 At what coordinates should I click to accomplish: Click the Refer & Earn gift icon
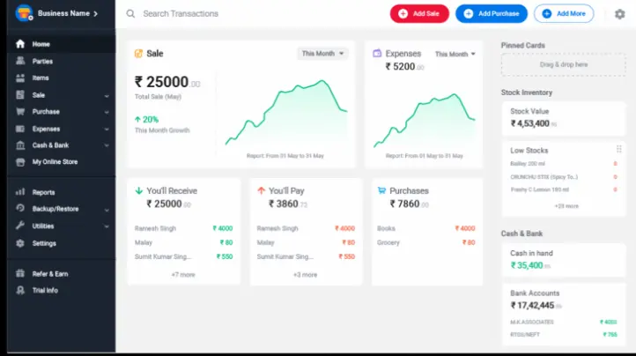click(x=20, y=273)
